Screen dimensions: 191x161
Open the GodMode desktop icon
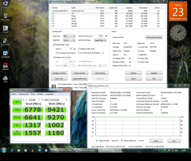[x=5, y=54]
